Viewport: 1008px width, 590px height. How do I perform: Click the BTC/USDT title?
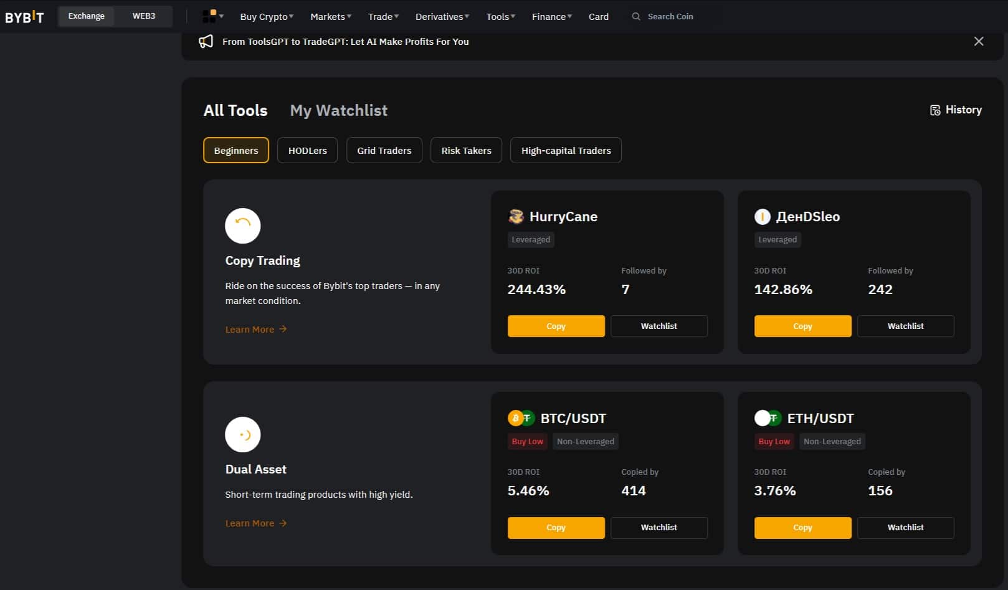point(573,418)
